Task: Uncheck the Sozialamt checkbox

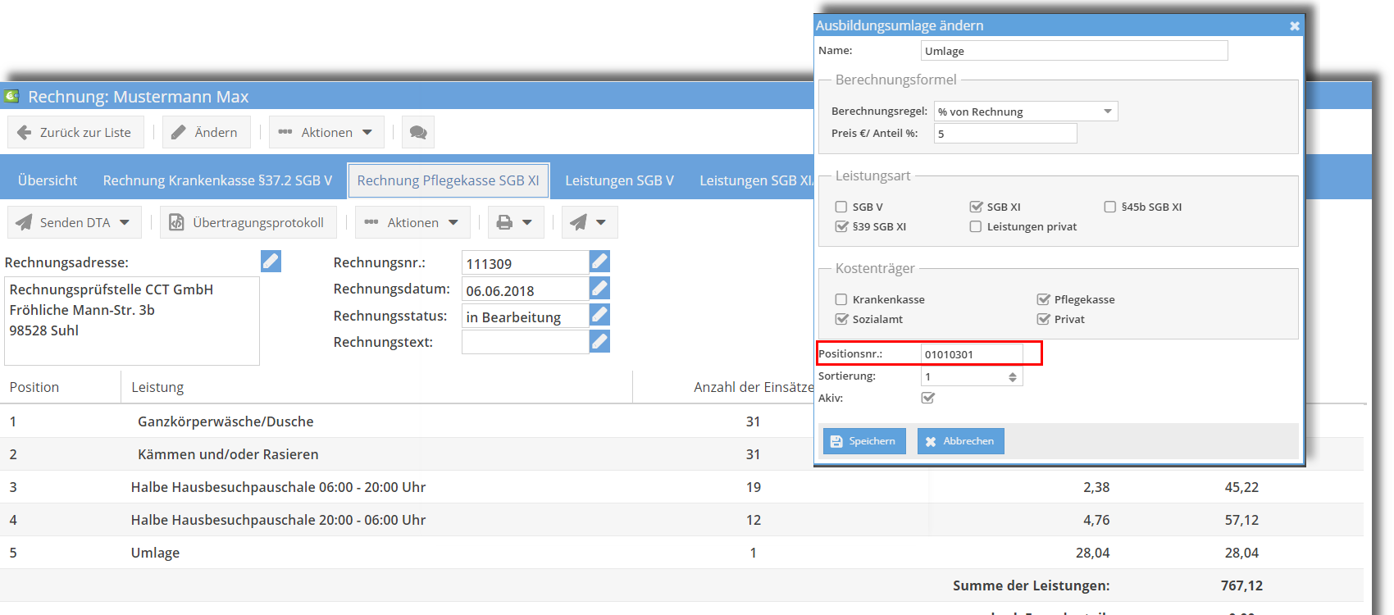Action: click(841, 320)
